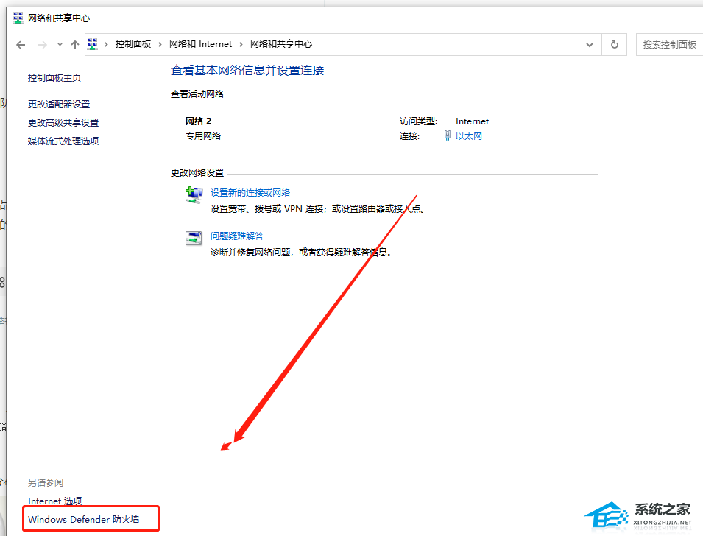The width and height of the screenshot is (703, 536).
Task: Open Internet 选项 link
Action: tap(54, 501)
